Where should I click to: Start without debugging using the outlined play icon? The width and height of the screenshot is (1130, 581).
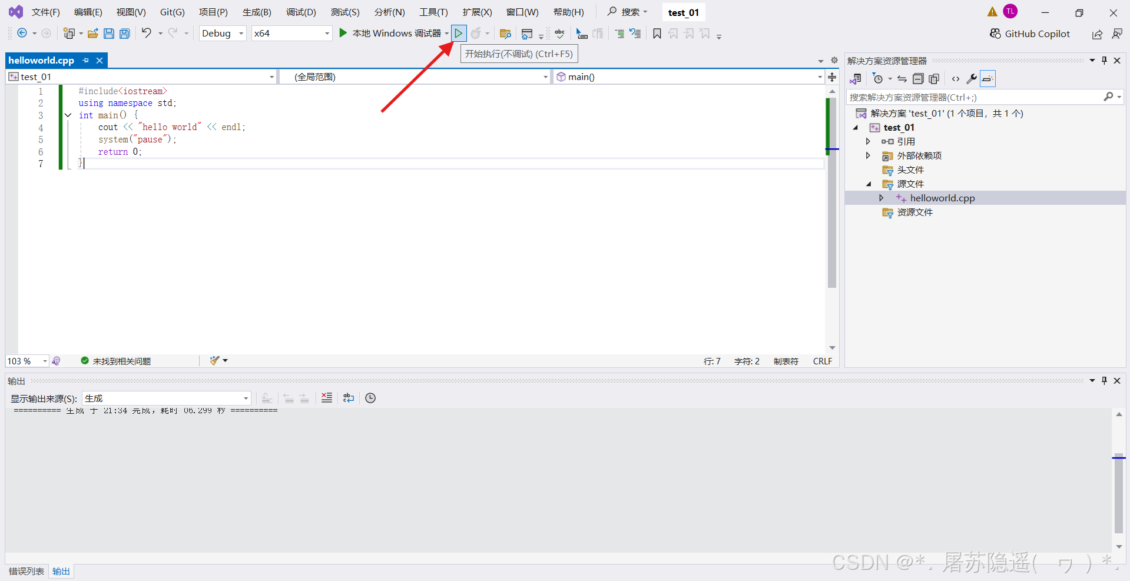click(x=458, y=34)
